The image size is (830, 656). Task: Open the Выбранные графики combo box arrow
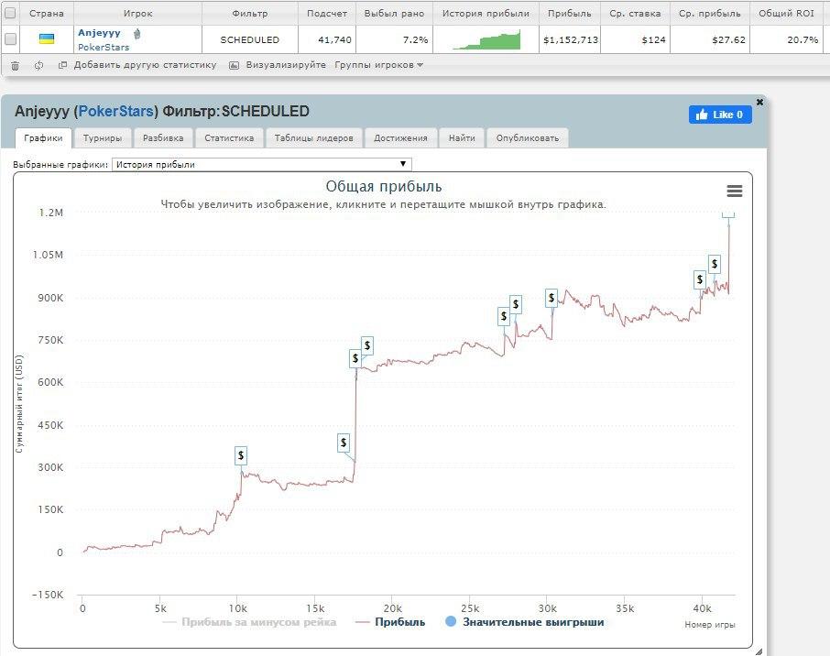coord(402,163)
